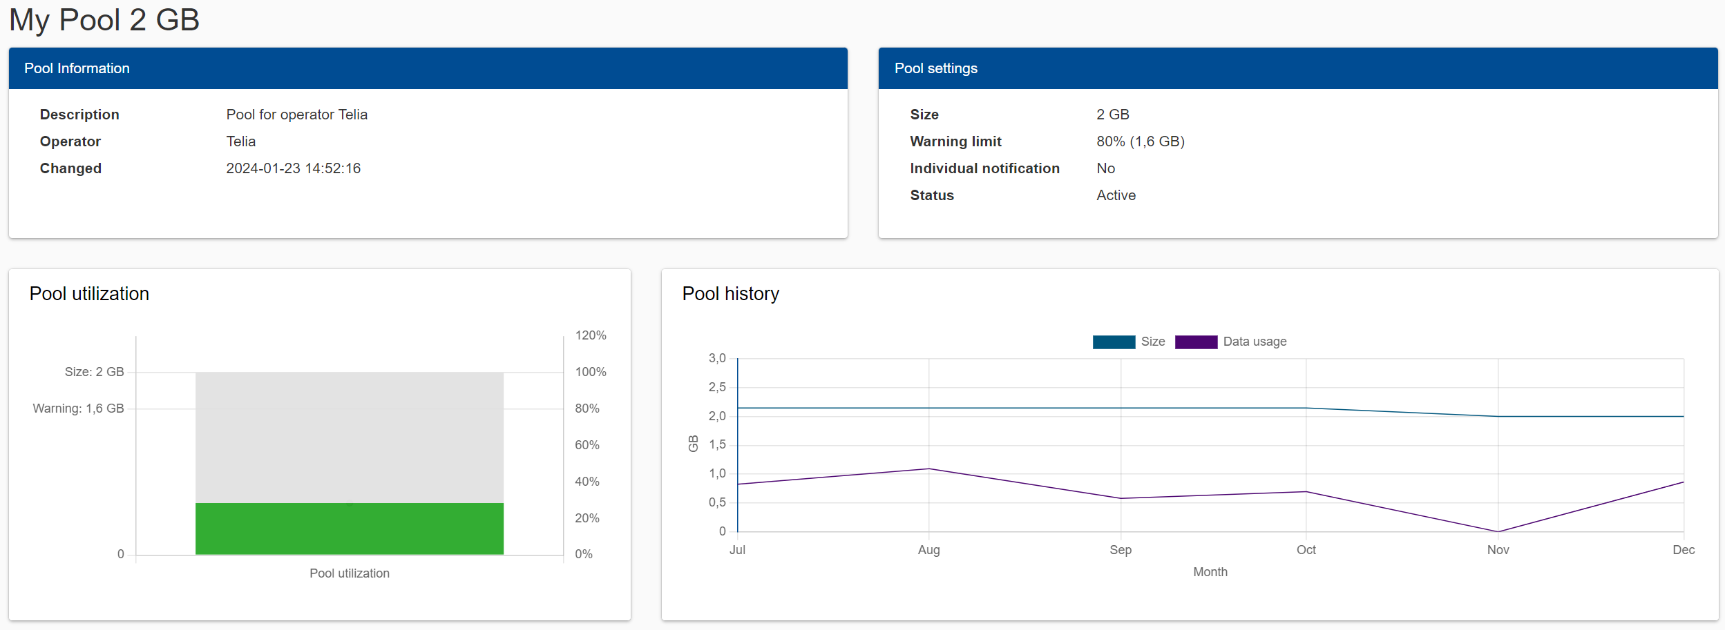Click the Changed timestamp 2024-01-23 14:52:16
The width and height of the screenshot is (1725, 630).
293,168
